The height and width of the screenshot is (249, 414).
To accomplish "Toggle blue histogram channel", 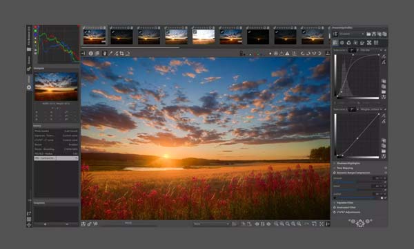I will 35,34.
